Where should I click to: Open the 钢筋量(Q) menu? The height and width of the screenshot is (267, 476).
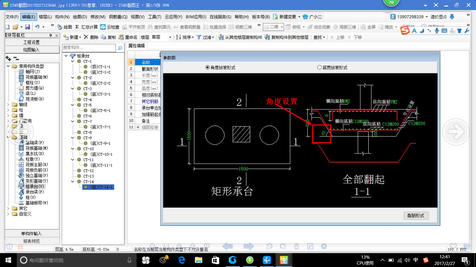click(118, 17)
